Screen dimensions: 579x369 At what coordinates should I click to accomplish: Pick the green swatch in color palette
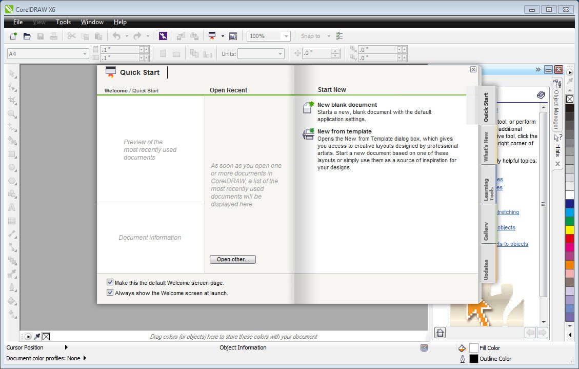pyautogui.click(x=570, y=221)
